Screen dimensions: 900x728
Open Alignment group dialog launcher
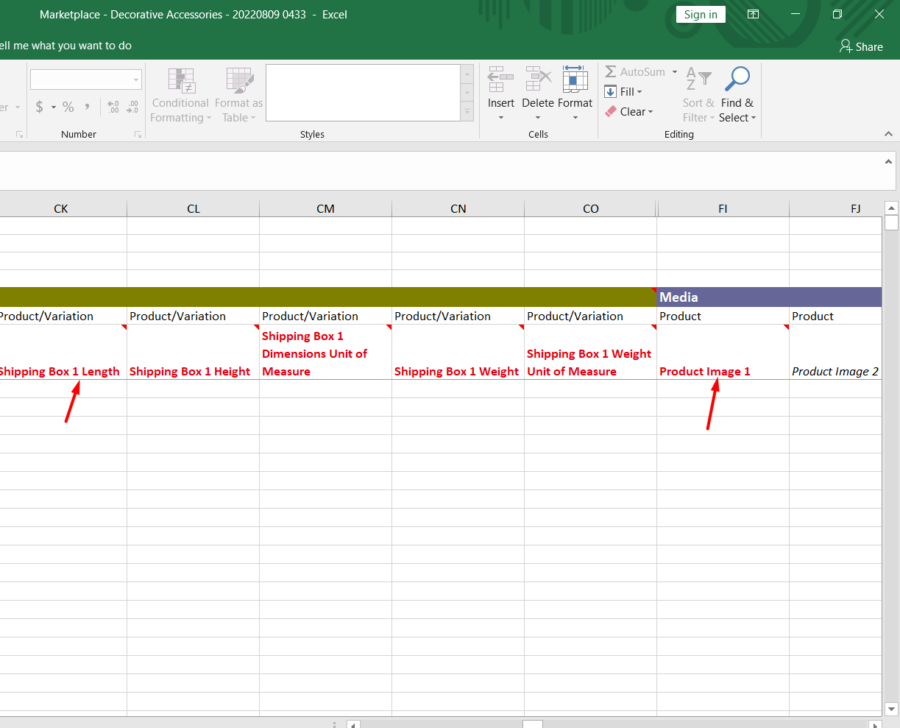coord(20,135)
